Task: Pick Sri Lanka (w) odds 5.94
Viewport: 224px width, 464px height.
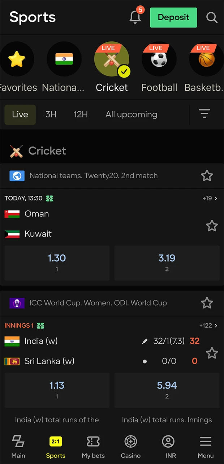Action: 167,390
